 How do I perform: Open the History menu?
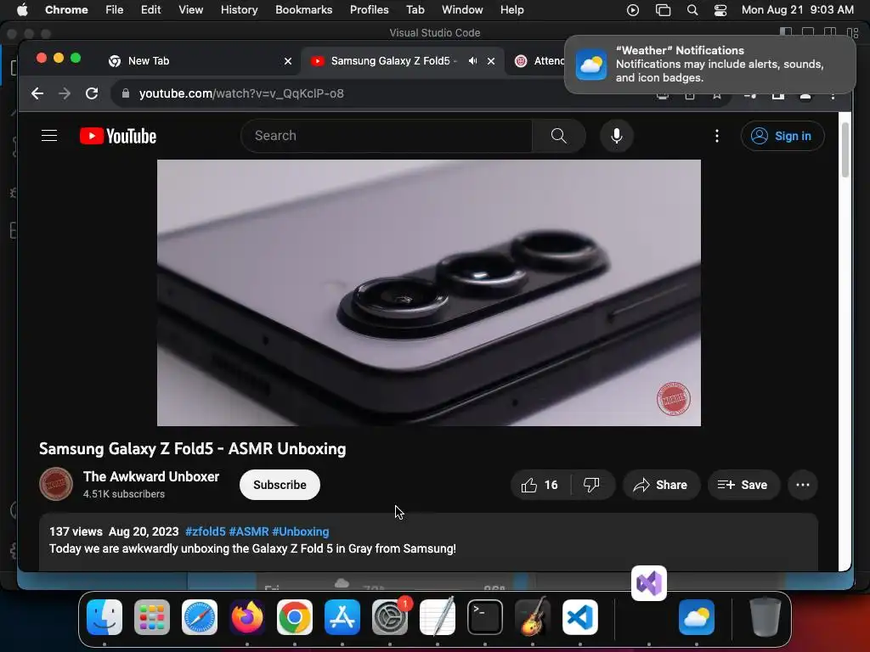pos(239,10)
